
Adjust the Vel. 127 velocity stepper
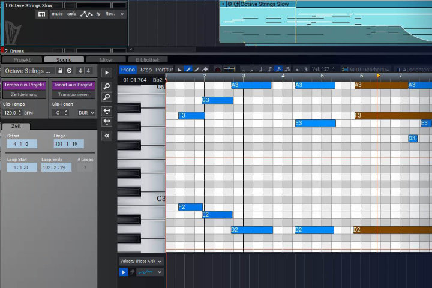tap(334, 68)
